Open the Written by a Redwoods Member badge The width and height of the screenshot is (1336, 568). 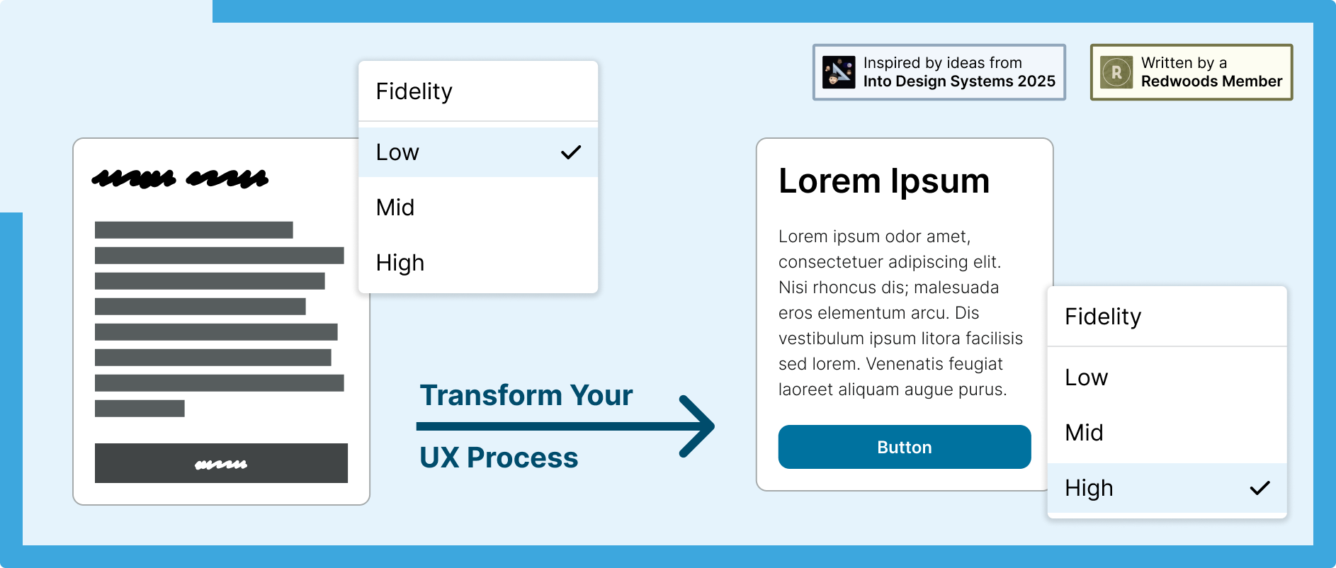(x=1191, y=72)
